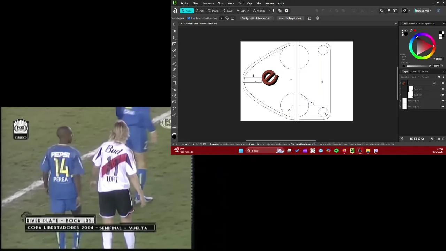Swap the stroke and fill selector

click(407, 30)
